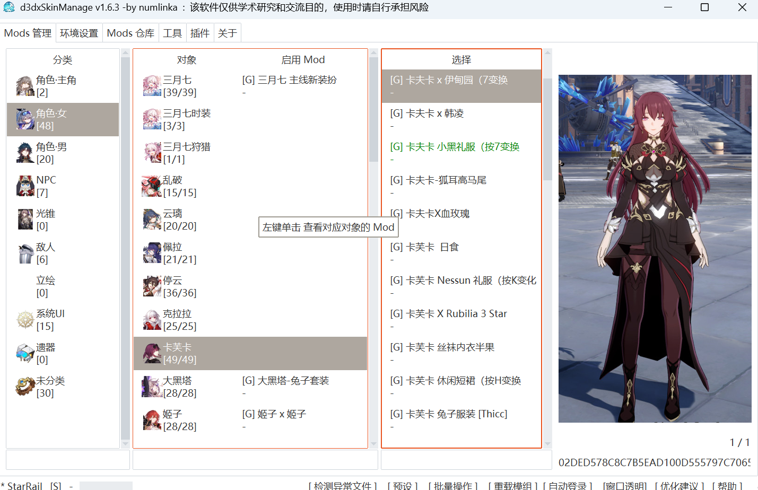Pick the 卡芙卡 [49/49] character avatar
The width and height of the screenshot is (758, 490).
(x=152, y=354)
